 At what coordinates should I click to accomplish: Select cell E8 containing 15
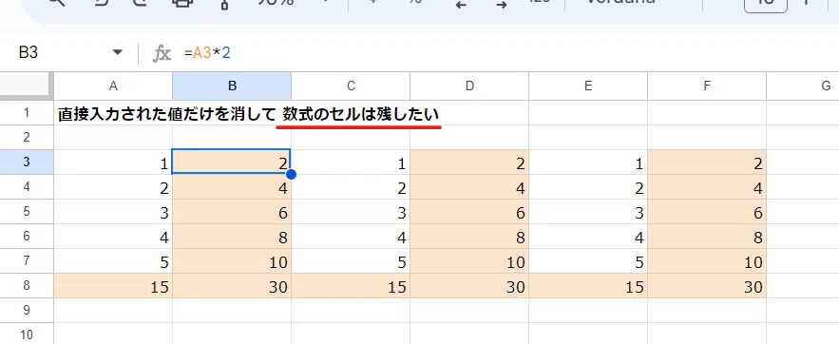coord(588,285)
